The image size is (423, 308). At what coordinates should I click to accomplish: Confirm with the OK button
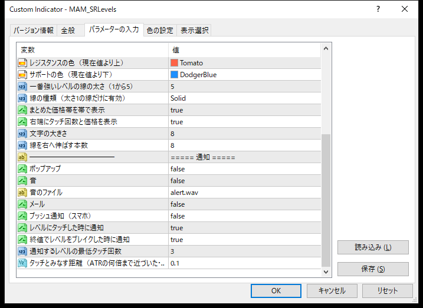coord(276,291)
